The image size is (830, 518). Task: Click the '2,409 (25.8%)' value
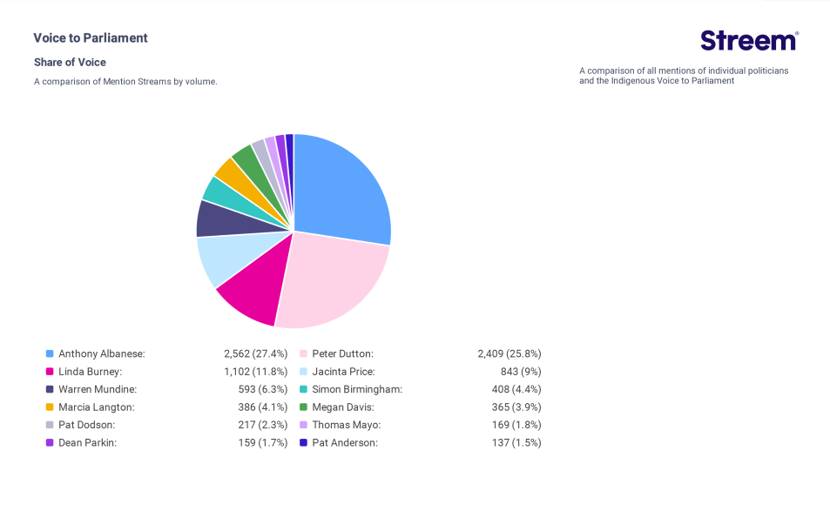pos(509,353)
